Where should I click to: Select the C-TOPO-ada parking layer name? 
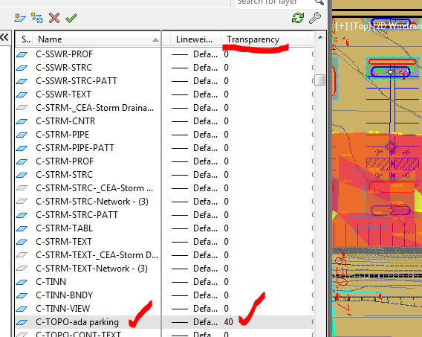coord(77,322)
